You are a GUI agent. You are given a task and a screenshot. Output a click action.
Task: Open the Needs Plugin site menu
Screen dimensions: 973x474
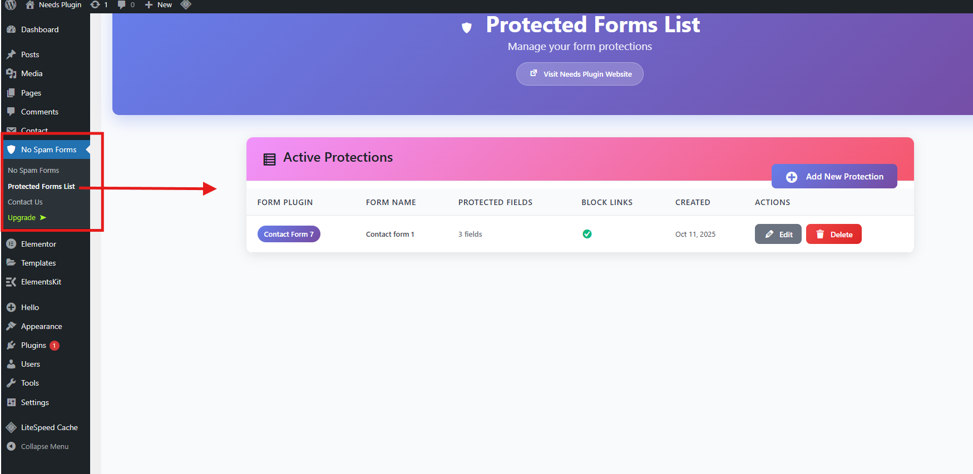[54, 5]
